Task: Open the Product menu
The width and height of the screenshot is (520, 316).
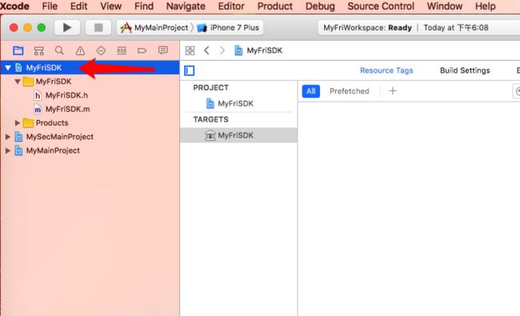Action: tap(275, 6)
